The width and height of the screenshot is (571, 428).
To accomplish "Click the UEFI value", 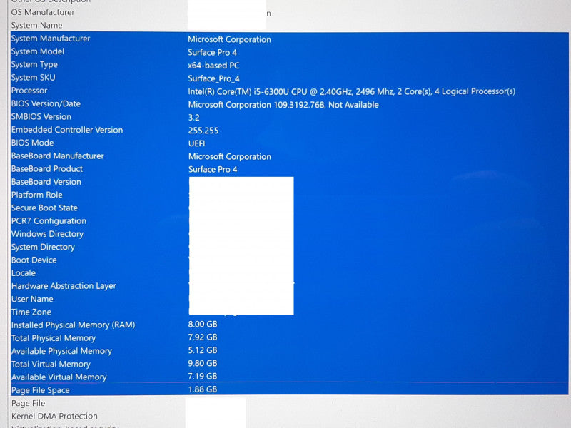I will tap(197, 143).
